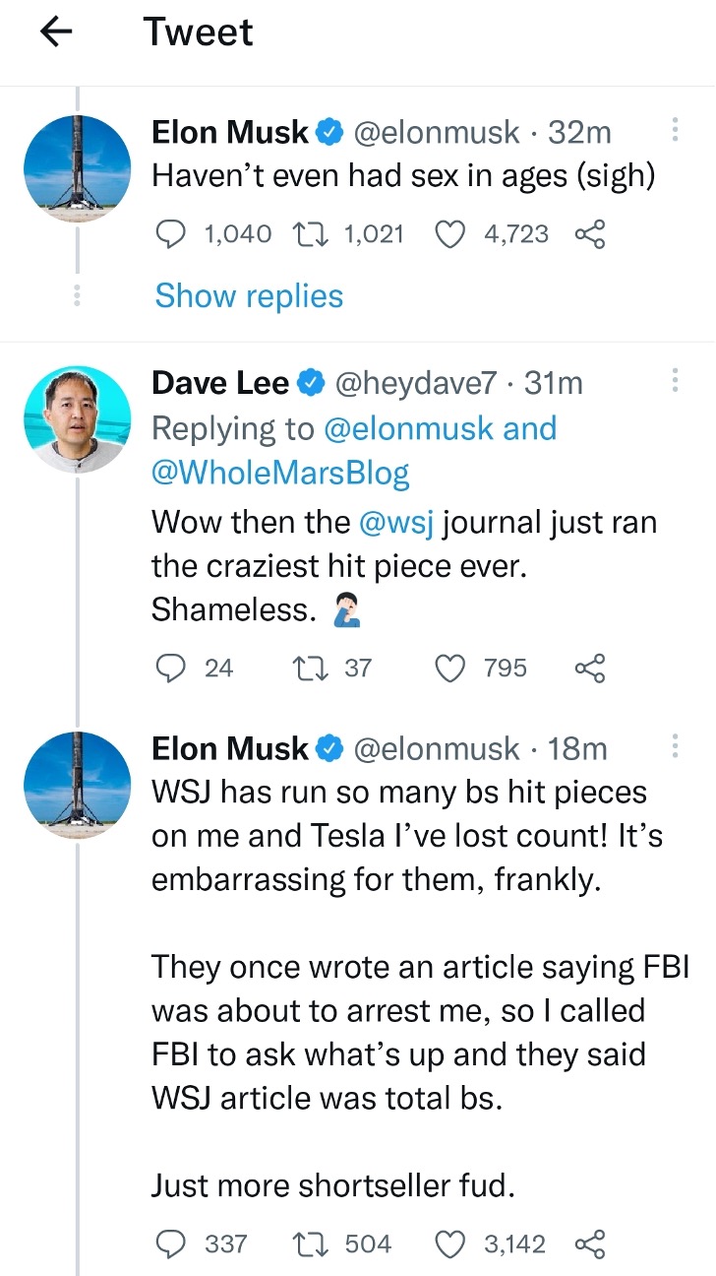Open Dave Lee's profile picture

[x=77, y=420]
